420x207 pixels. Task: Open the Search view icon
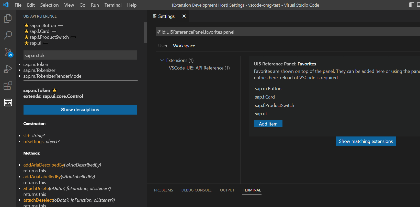(8, 35)
